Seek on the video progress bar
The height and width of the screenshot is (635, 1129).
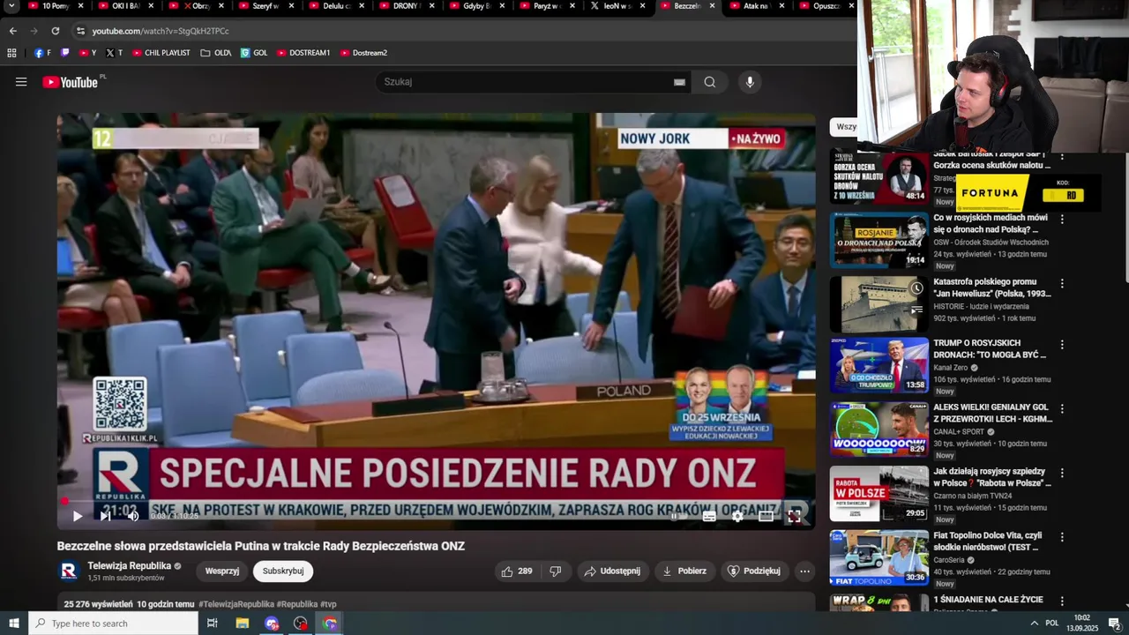coord(437,501)
